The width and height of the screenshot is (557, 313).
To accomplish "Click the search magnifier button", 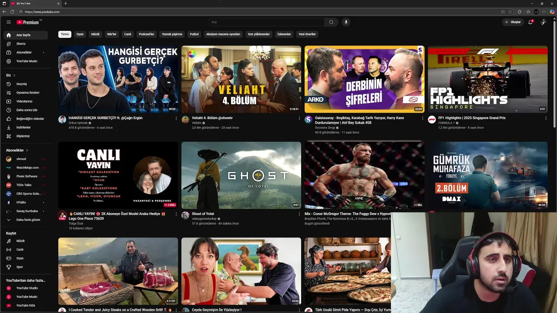I will tap(331, 22).
